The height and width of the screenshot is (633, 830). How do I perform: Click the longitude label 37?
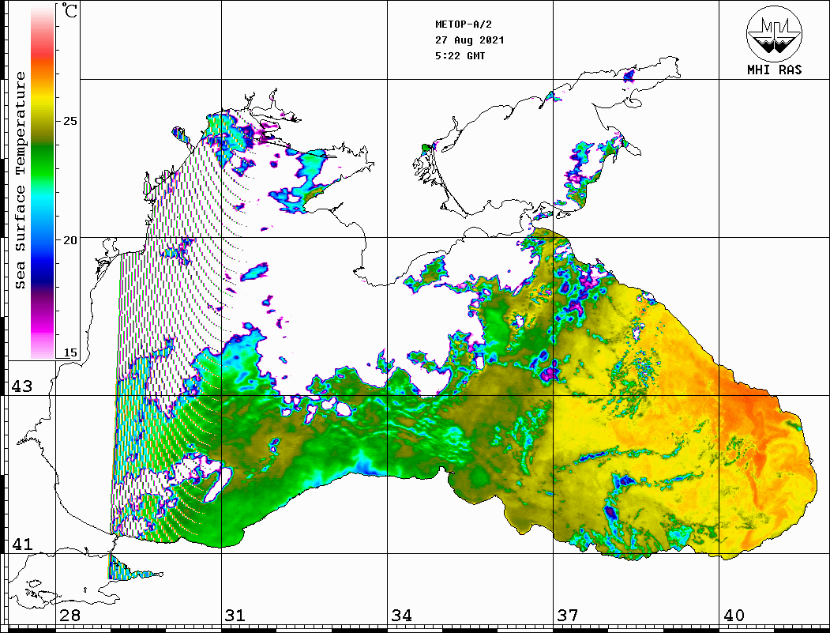(568, 616)
